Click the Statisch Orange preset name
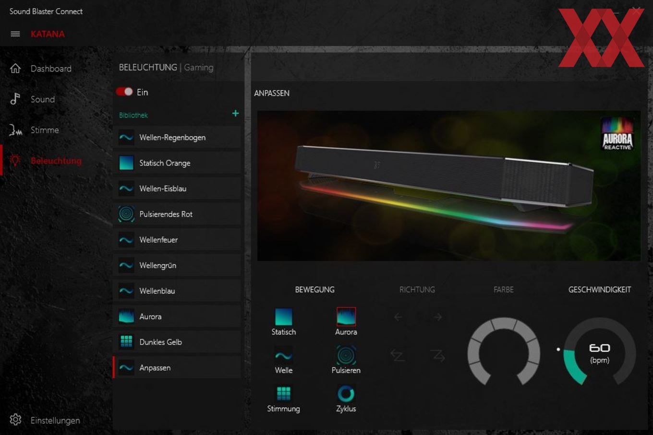653x435 pixels. pos(165,163)
